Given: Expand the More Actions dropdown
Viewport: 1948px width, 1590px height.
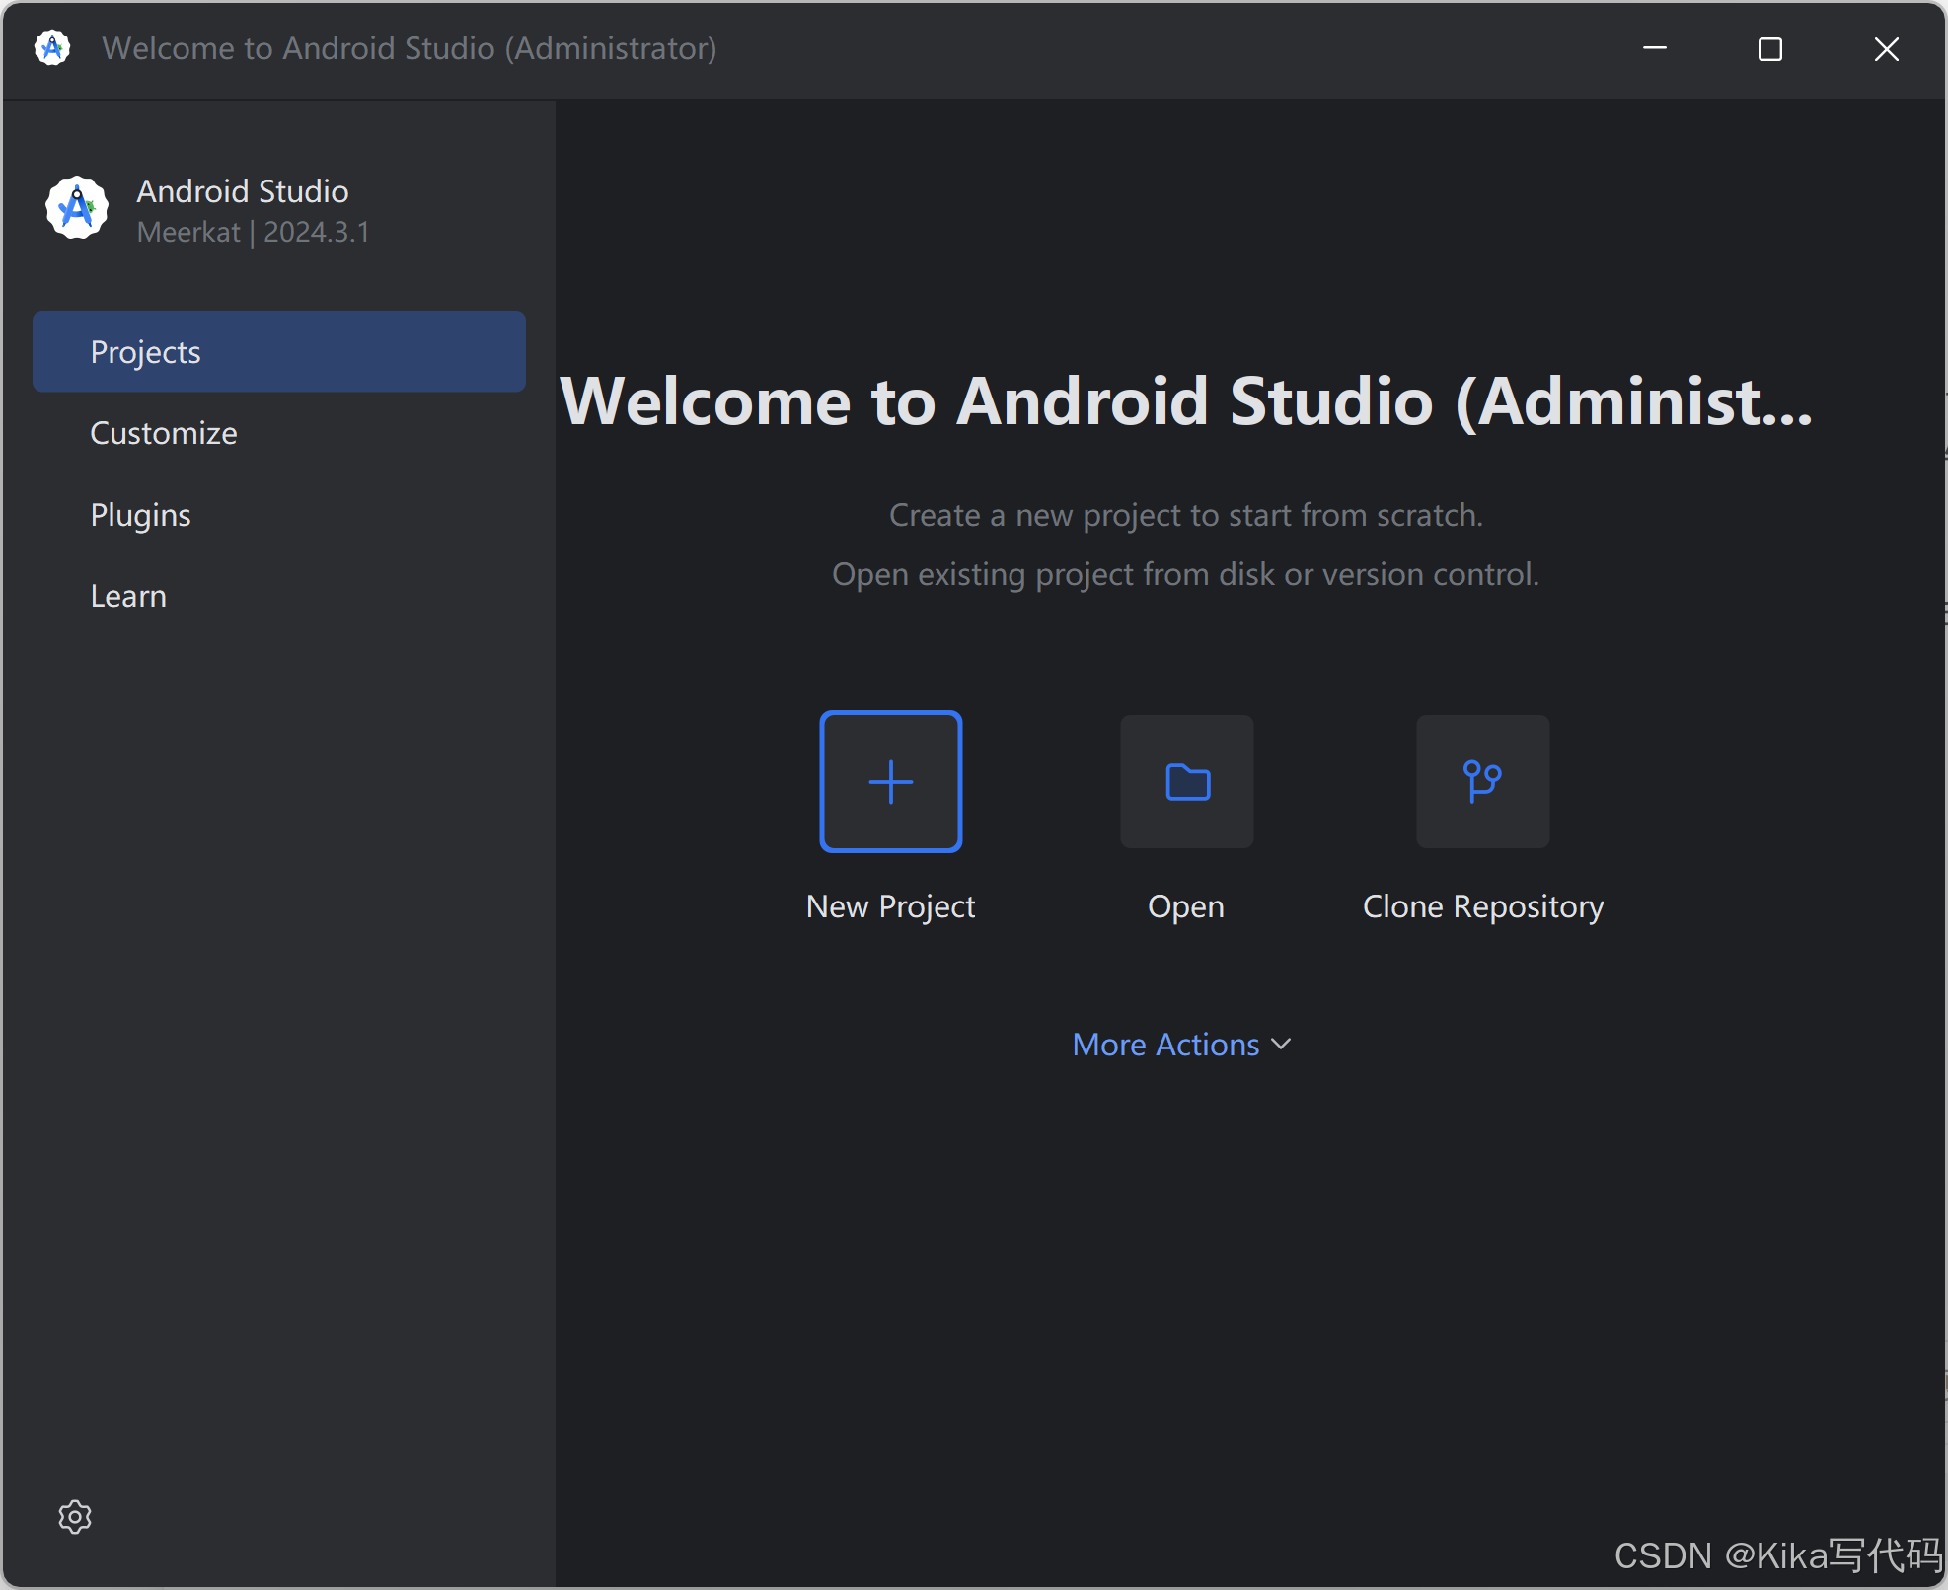Looking at the screenshot, I should (1181, 1045).
